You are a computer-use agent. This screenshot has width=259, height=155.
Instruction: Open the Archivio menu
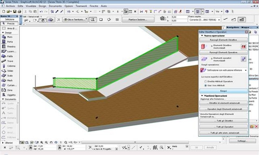pyautogui.click(x=11, y=6)
